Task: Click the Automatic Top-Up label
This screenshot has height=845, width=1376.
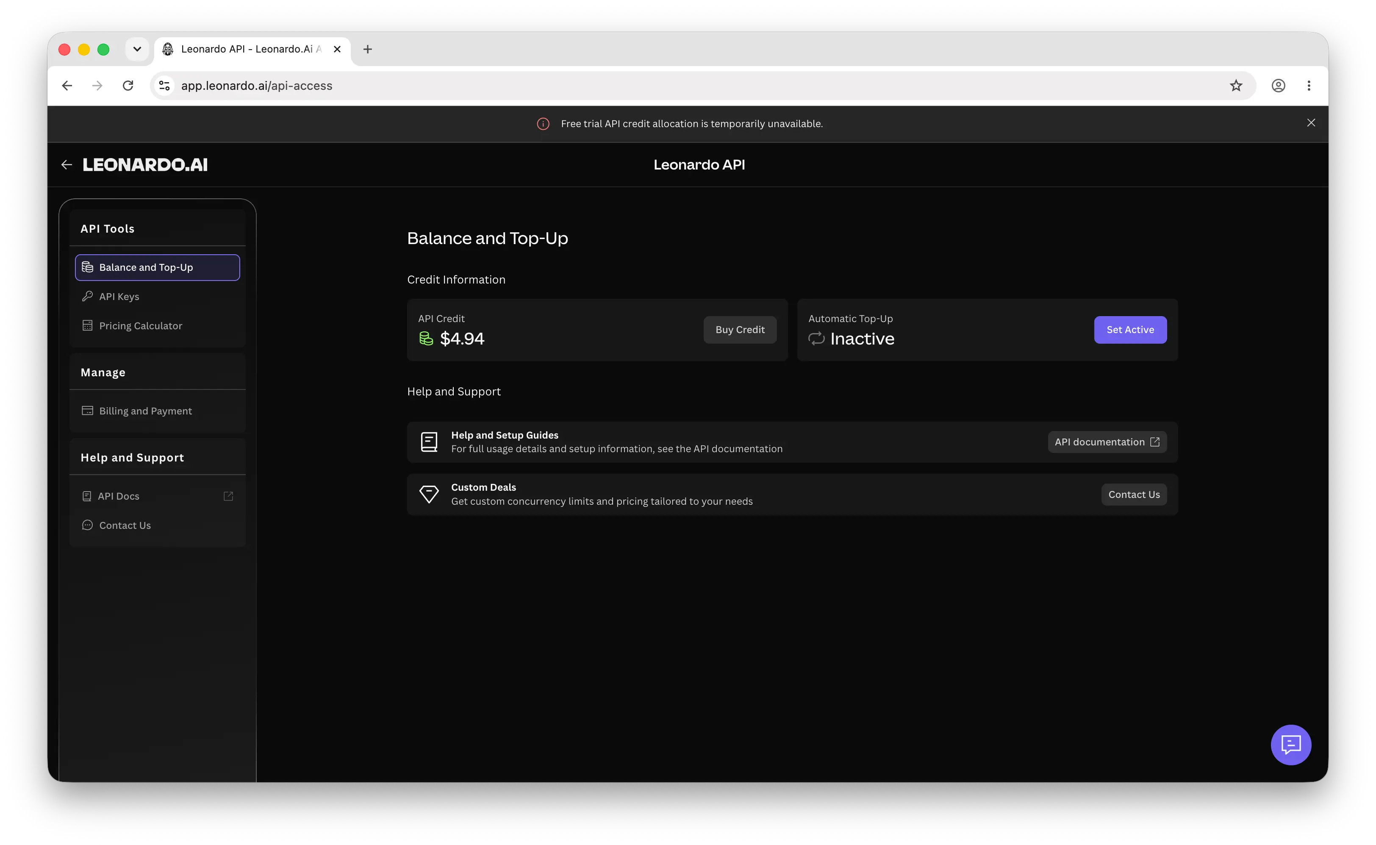Action: [850, 319]
